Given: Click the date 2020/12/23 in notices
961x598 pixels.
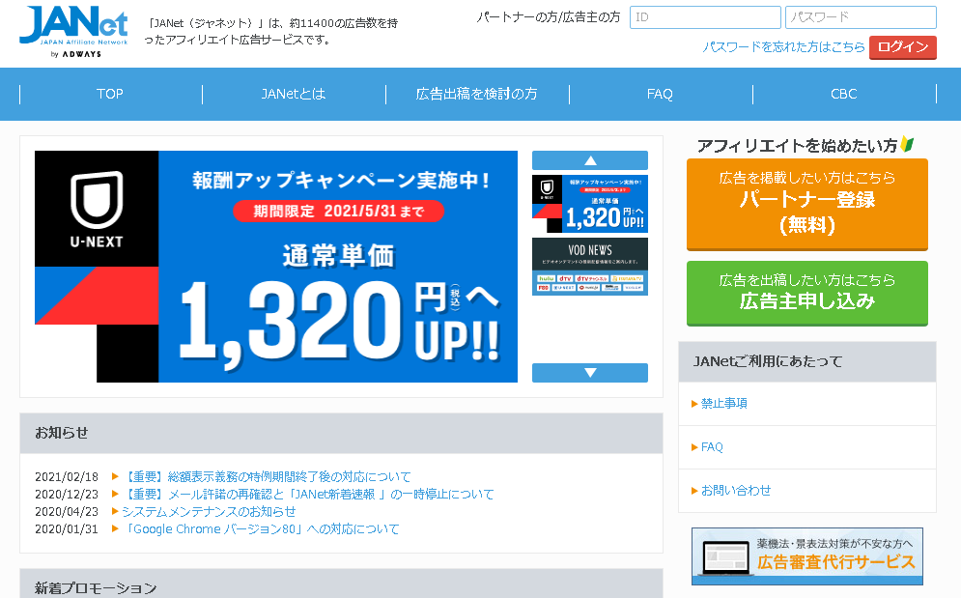Looking at the screenshot, I should 67,494.
